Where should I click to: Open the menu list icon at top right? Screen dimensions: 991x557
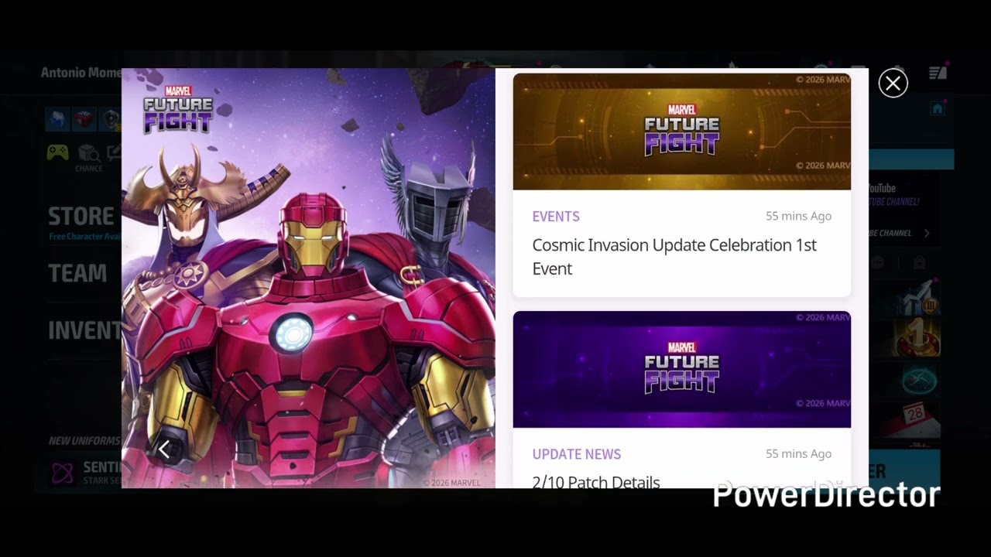pos(938,73)
